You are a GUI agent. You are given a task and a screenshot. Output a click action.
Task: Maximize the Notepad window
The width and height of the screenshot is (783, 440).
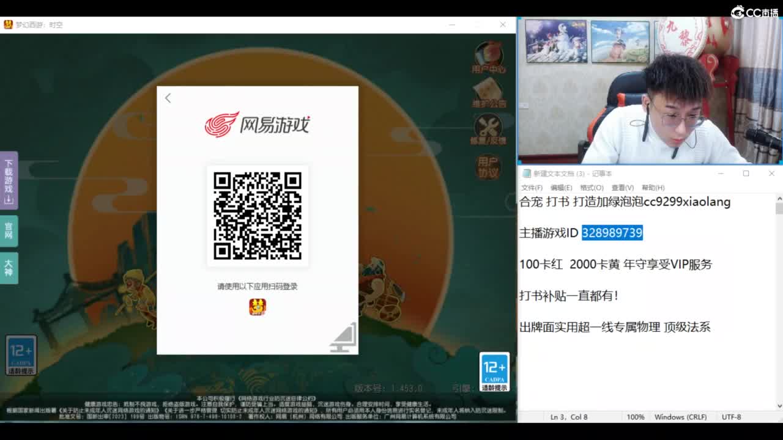point(746,174)
